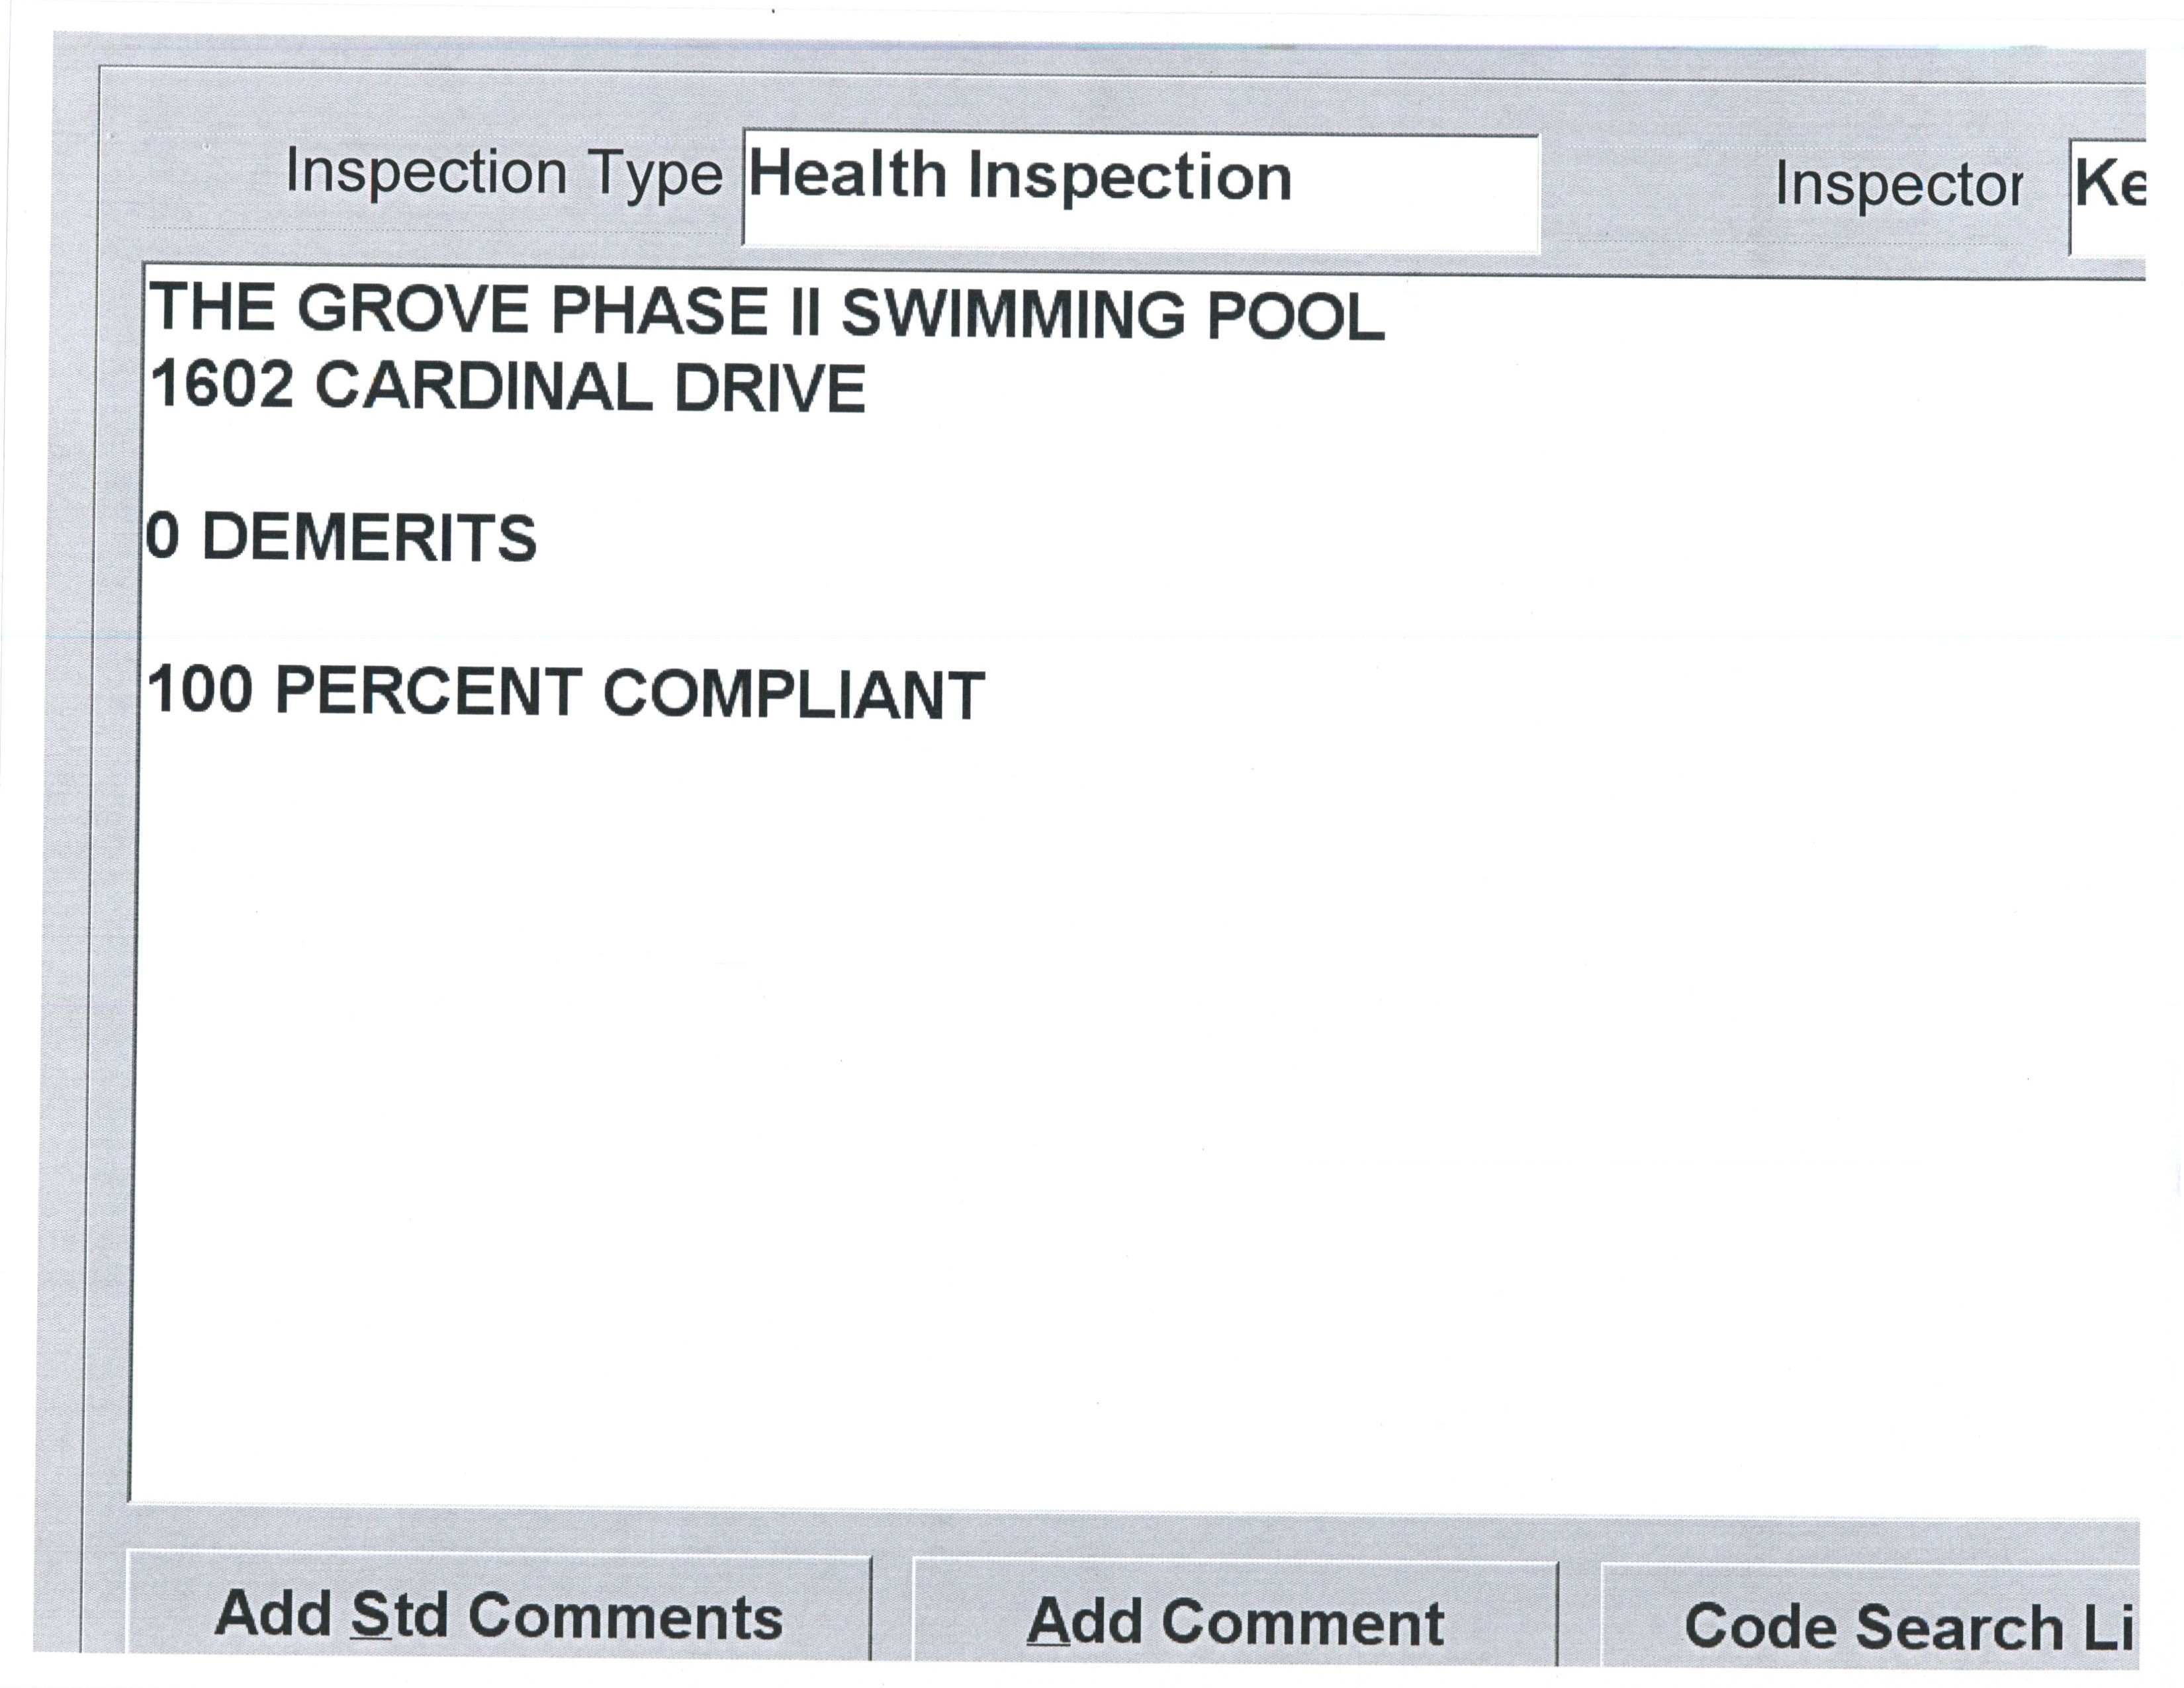Click the word SWIMMING in comments
This screenshot has height=1688, width=2184.
coord(1014,314)
